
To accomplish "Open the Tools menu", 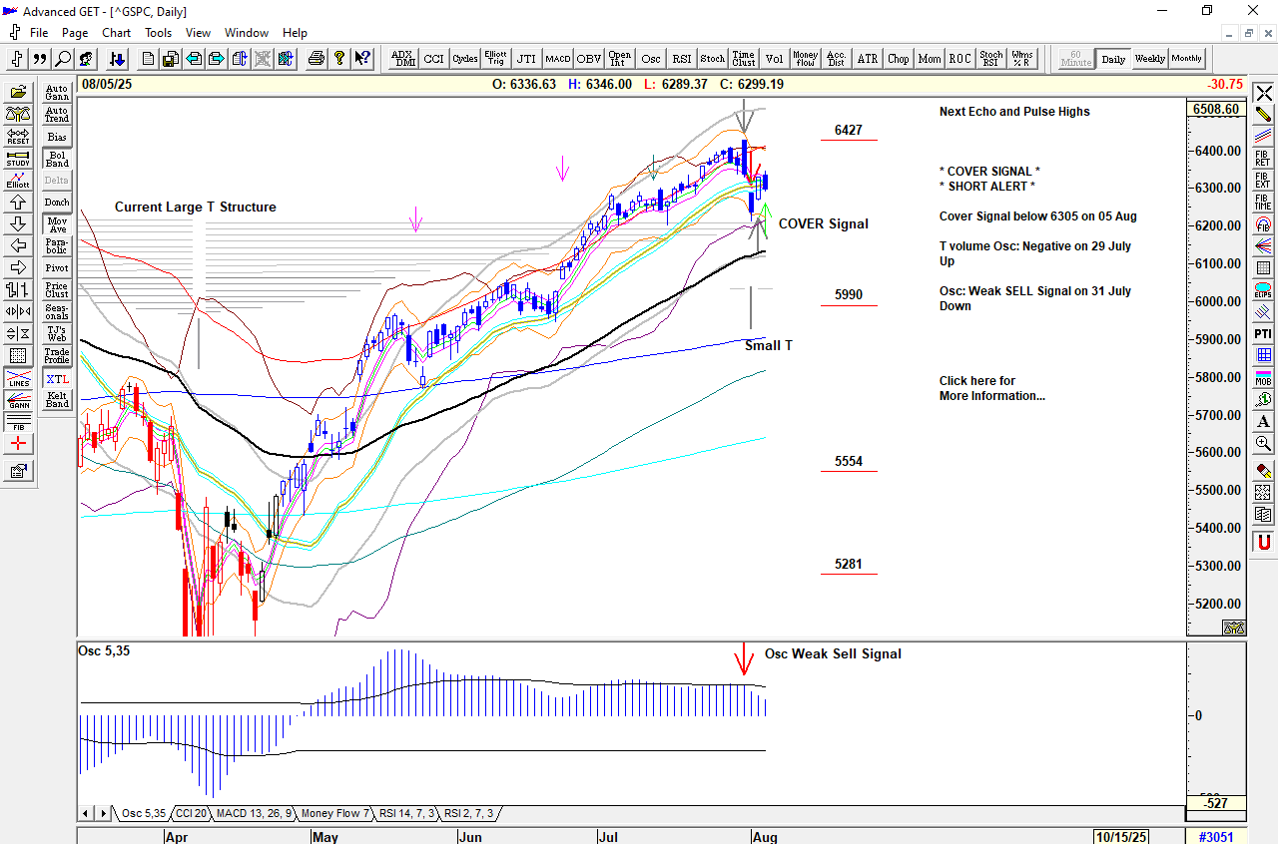I will (158, 33).
